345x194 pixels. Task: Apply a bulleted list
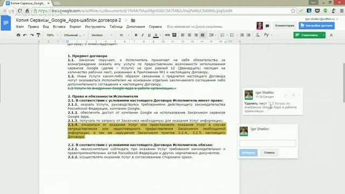[232, 35]
